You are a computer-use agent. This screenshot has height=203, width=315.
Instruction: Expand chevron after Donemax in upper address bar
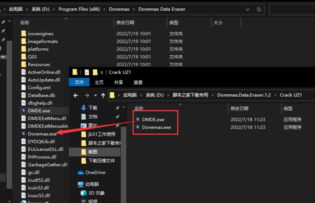(x=134, y=9)
